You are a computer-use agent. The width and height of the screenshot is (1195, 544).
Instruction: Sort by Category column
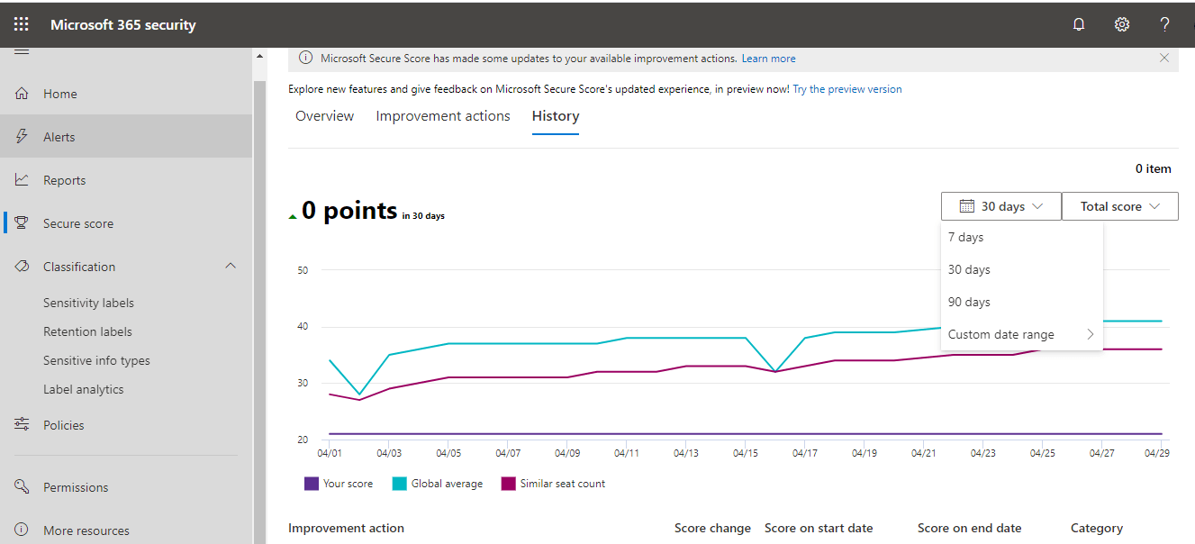pyautogui.click(x=1097, y=528)
